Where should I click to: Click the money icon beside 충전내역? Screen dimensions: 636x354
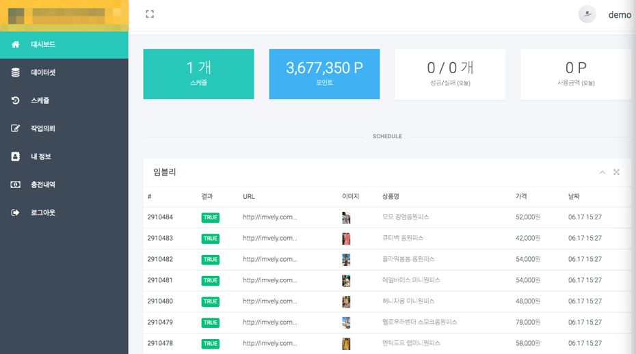[16, 185]
